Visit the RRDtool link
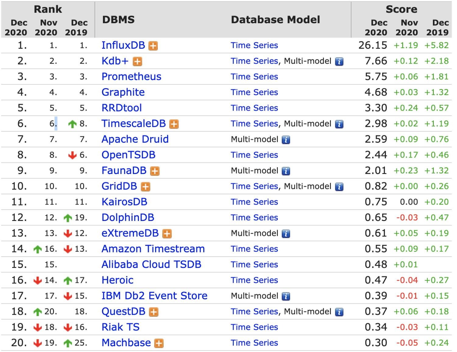The width and height of the screenshot is (457, 352). click(x=122, y=108)
